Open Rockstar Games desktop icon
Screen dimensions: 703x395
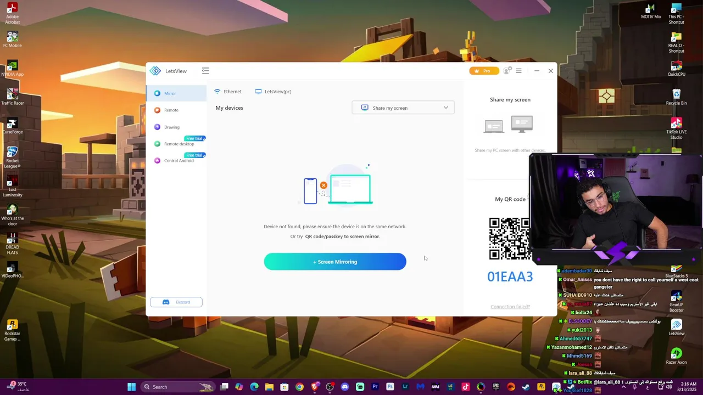coord(12,330)
